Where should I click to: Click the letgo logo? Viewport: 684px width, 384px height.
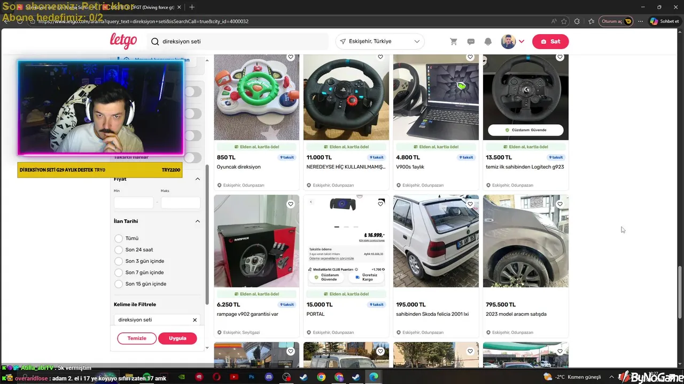click(123, 41)
